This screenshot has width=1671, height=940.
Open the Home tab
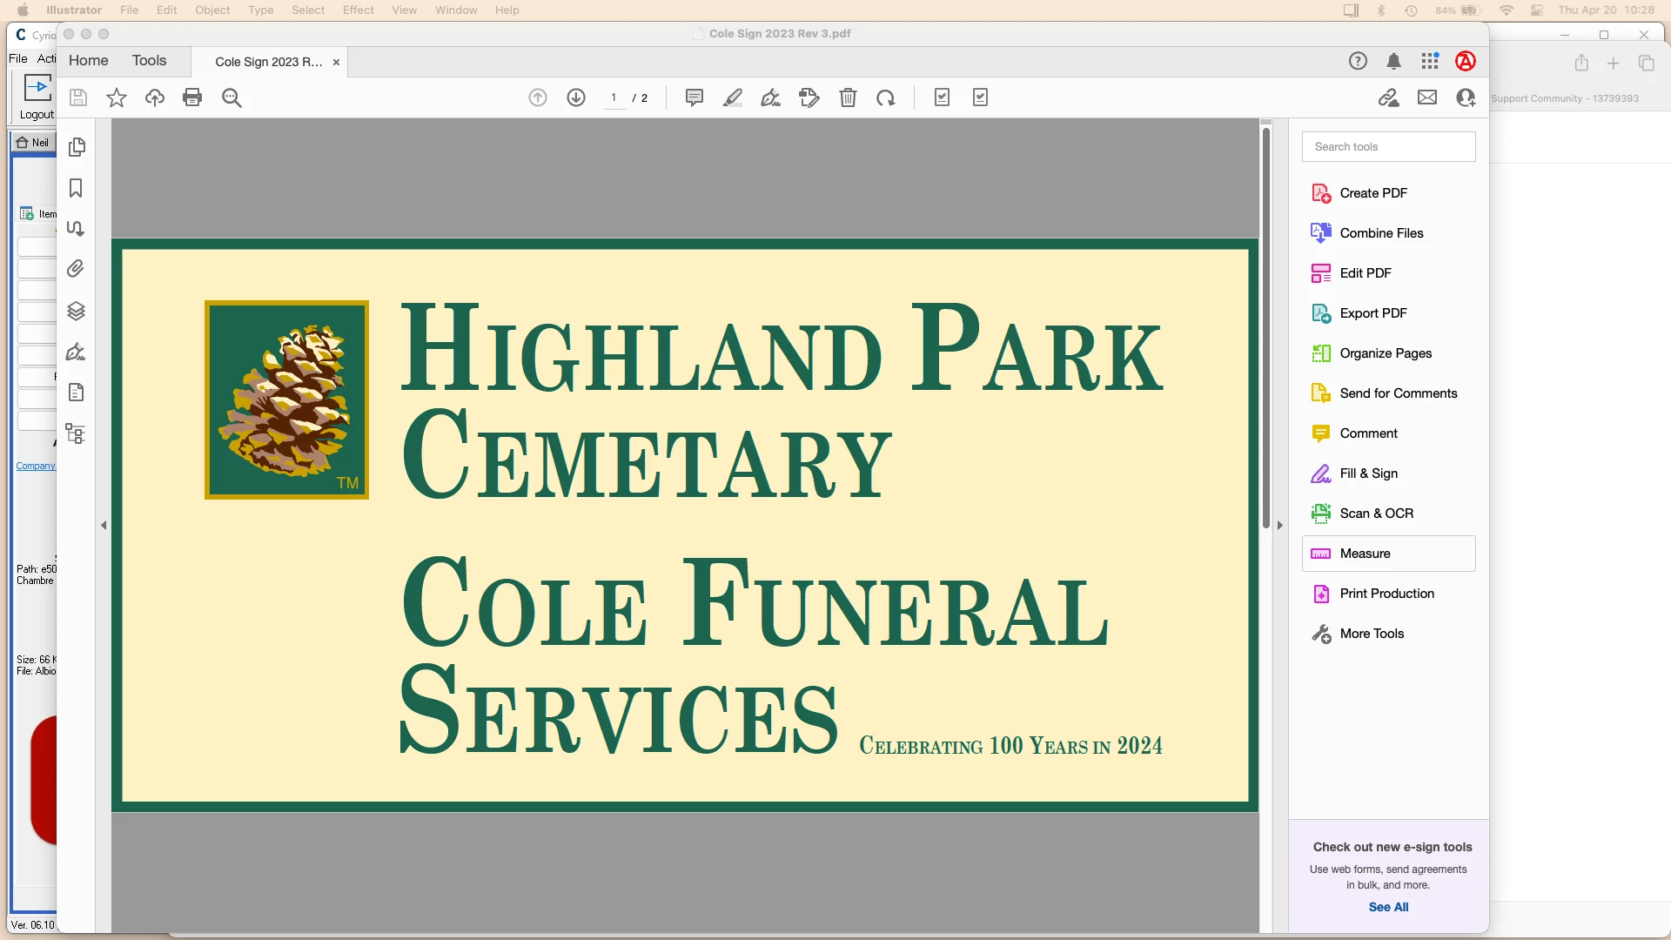pyautogui.click(x=89, y=61)
